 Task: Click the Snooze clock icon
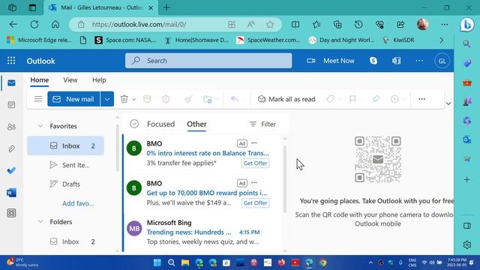point(394,99)
